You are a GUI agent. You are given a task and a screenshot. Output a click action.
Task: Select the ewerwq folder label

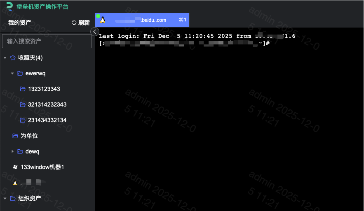point(35,74)
